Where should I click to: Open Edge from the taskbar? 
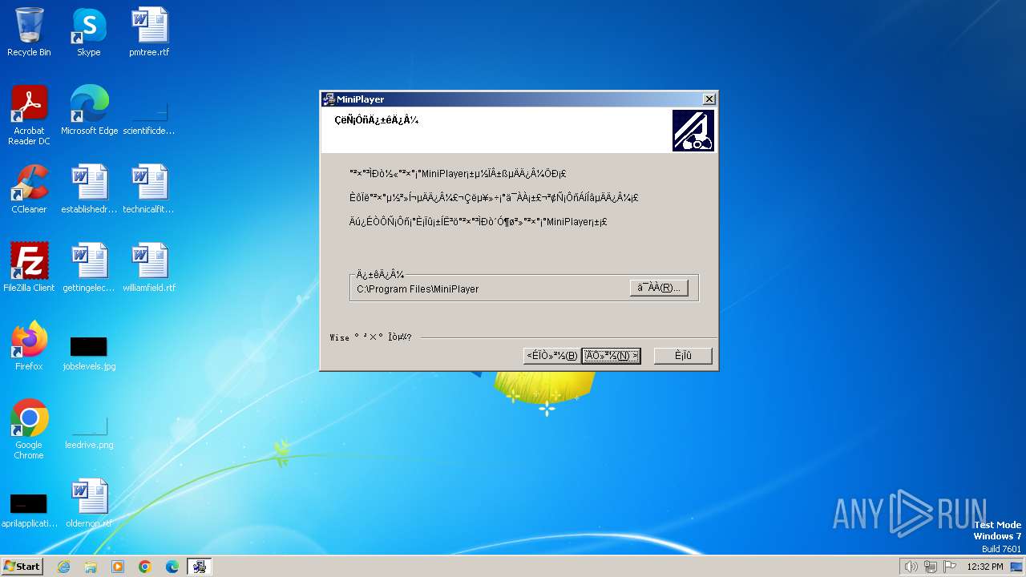click(x=172, y=567)
